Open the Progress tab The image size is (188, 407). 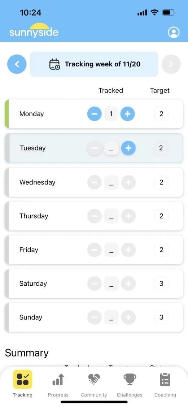pyautogui.click(x=58, y=385)
